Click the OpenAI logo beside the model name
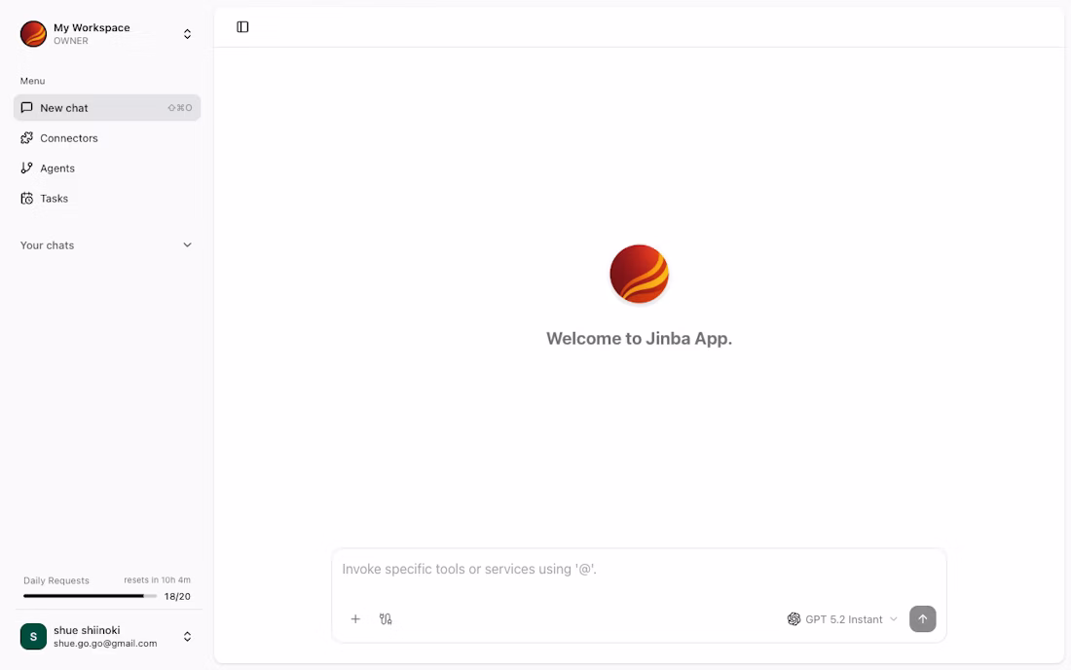1071x670 pixels. click(x=793, y=618)
